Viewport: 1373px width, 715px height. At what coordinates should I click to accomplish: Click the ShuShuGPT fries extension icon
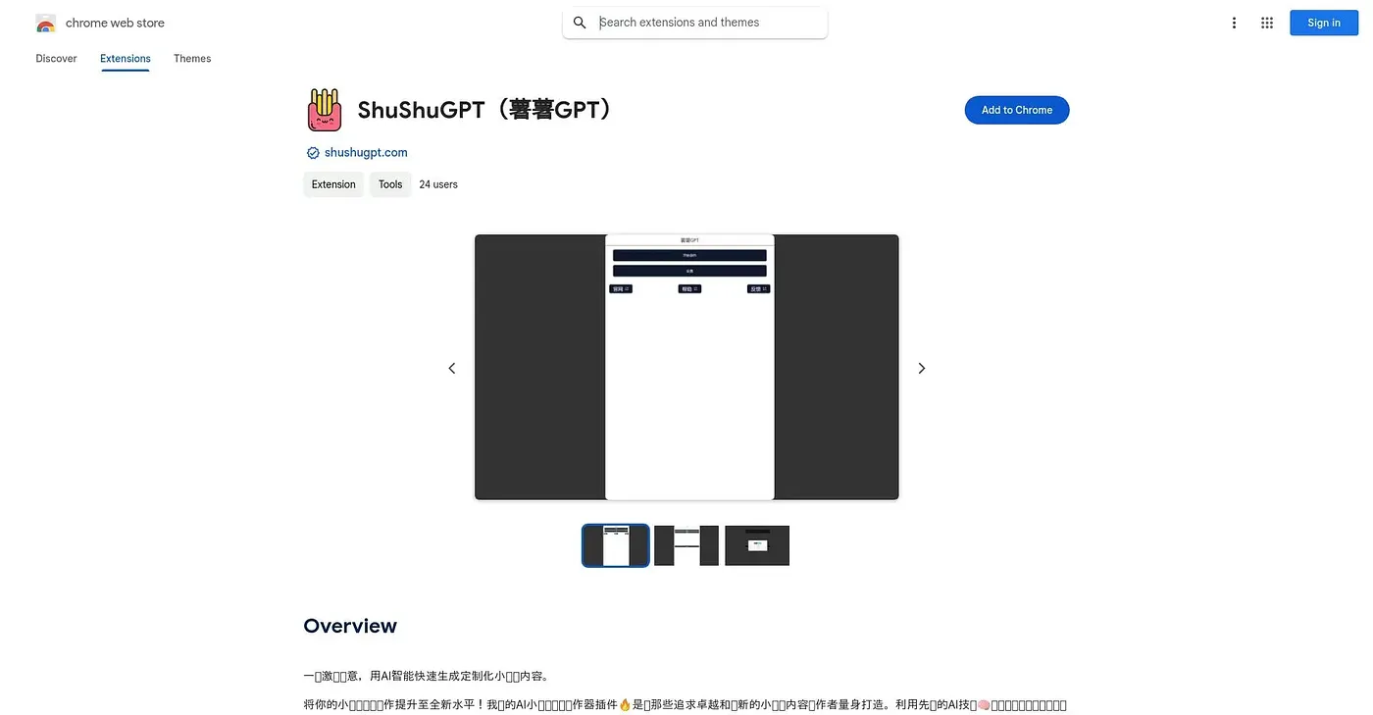326,110
